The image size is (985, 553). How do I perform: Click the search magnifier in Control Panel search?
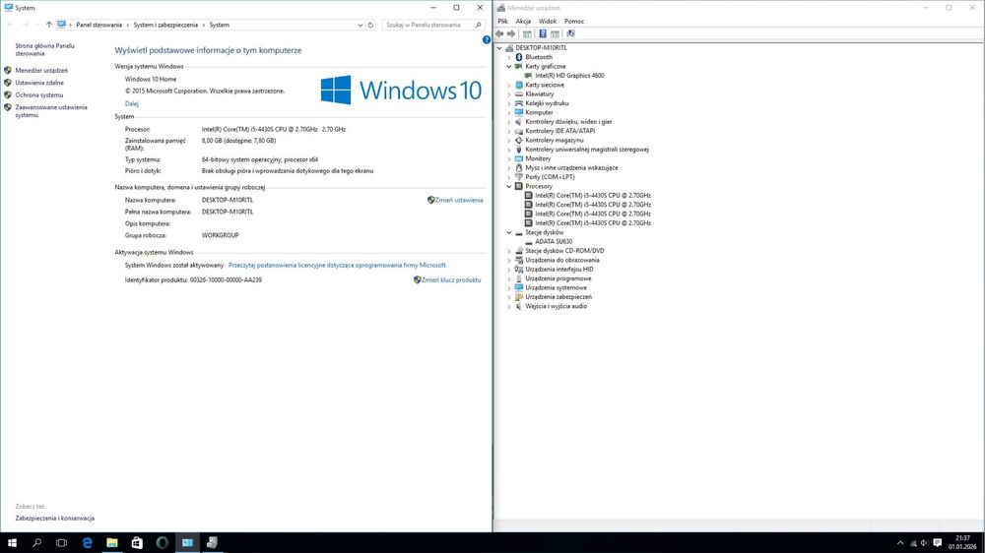point(478,26)
